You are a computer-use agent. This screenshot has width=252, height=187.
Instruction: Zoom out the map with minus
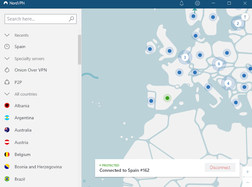(248, 182)
